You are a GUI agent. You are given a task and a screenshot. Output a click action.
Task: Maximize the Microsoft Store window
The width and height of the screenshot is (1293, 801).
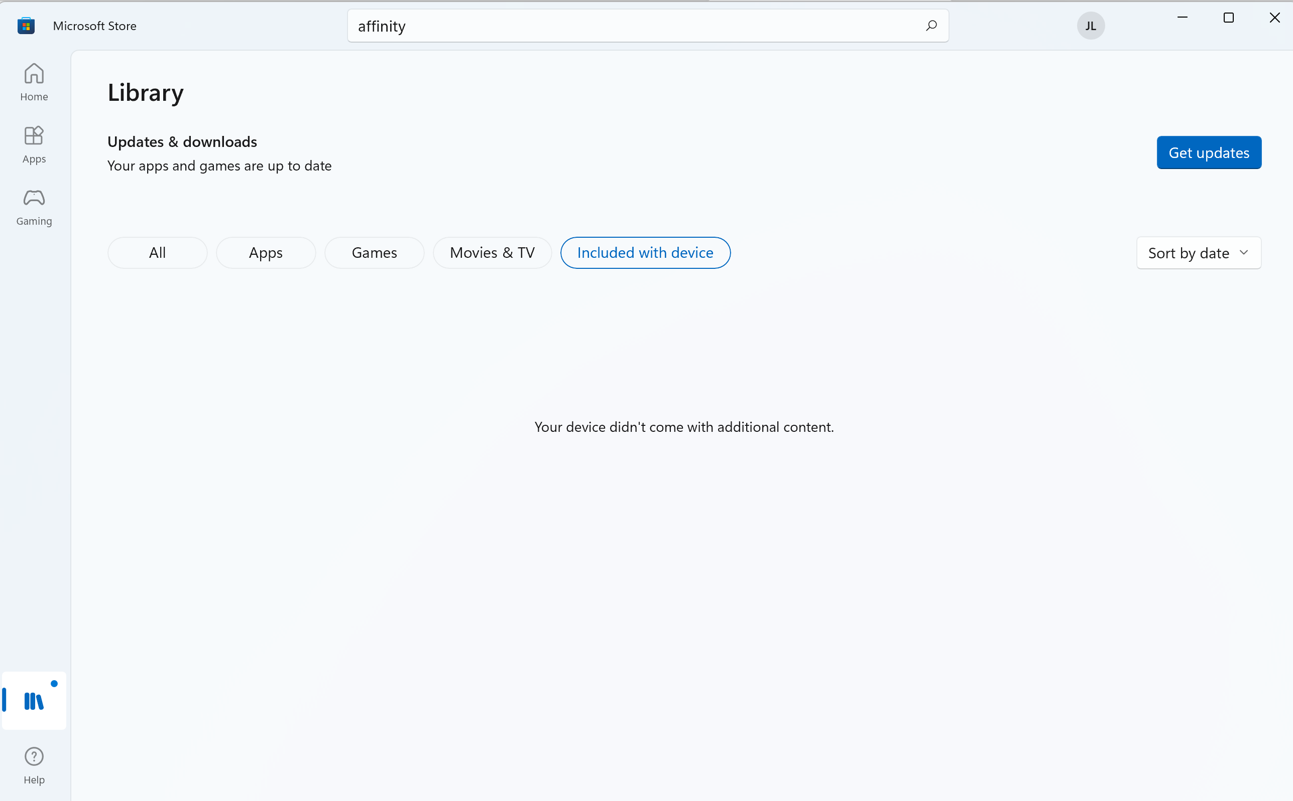click(x=1228, y=18)
